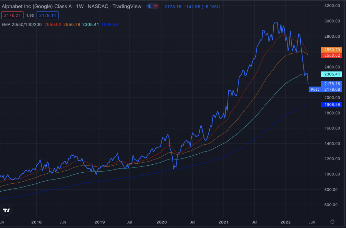The width and height of the screenshot is (346, 228).
Task: Change the 1W interval in the header
Action: tap(80, 7)
